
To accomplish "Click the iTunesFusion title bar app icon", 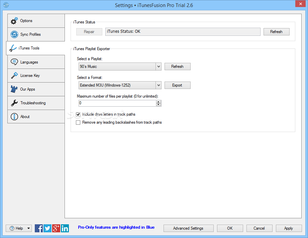I will click(6, 5).
